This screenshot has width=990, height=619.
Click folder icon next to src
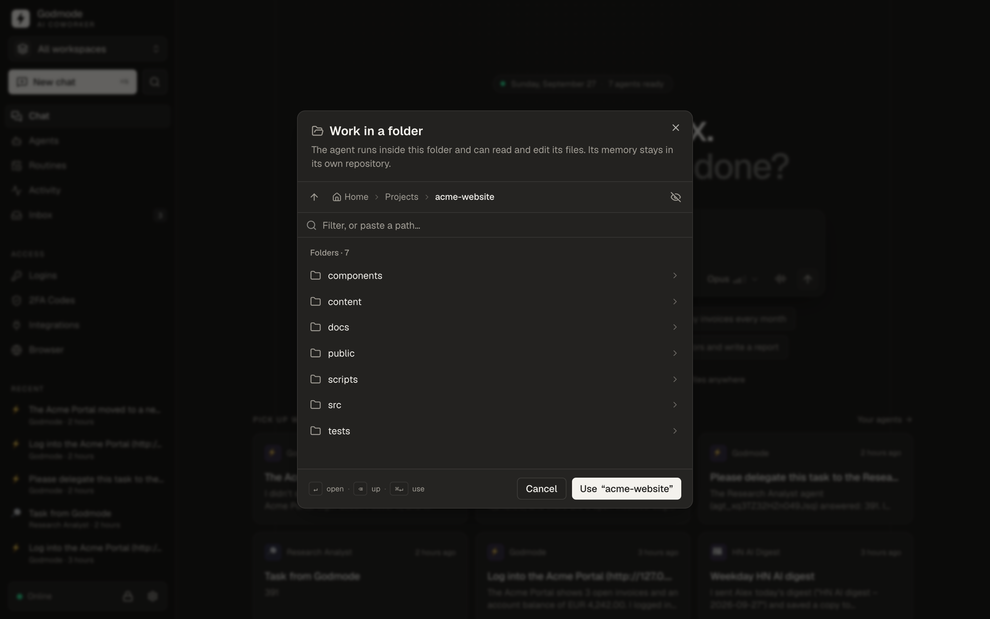pyautogui.click(x=315, y=405)
